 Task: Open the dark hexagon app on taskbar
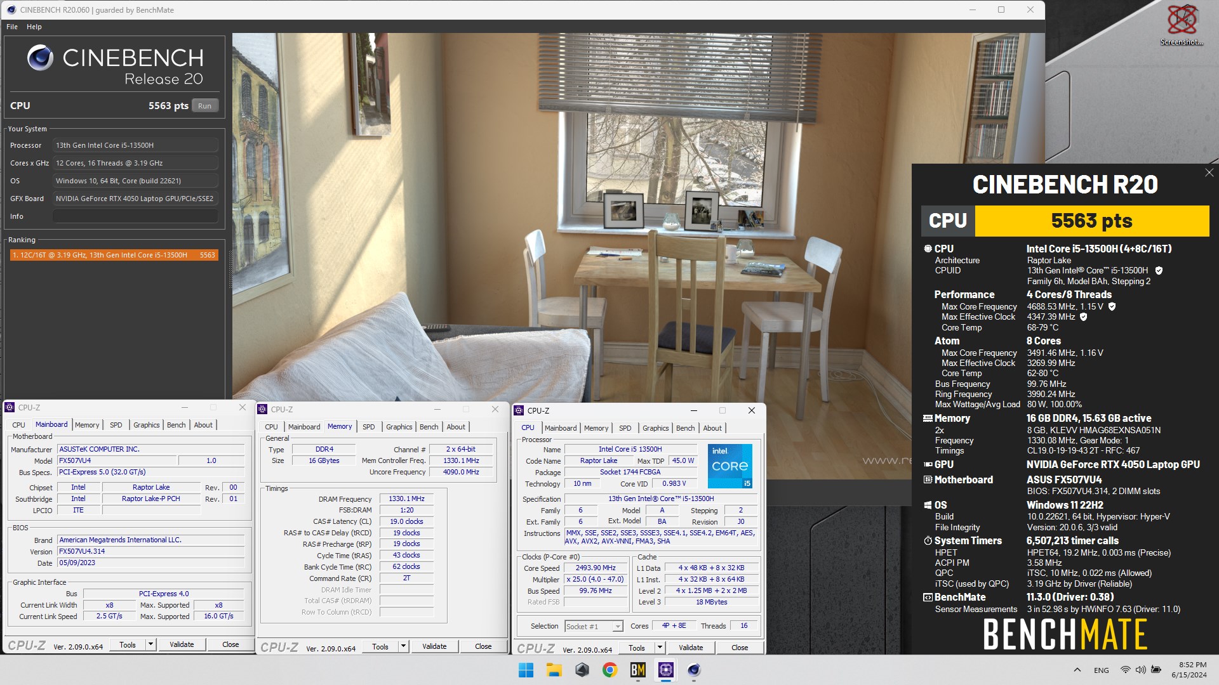click(x=582, y=670)
